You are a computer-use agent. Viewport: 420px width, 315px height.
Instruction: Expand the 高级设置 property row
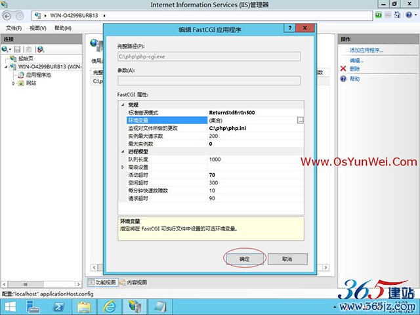click(x=123, y=167)
